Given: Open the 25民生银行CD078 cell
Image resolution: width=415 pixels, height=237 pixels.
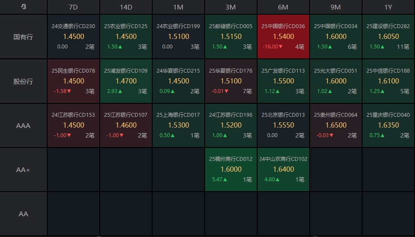Looking at the screenshot, I should coord(73,81).
